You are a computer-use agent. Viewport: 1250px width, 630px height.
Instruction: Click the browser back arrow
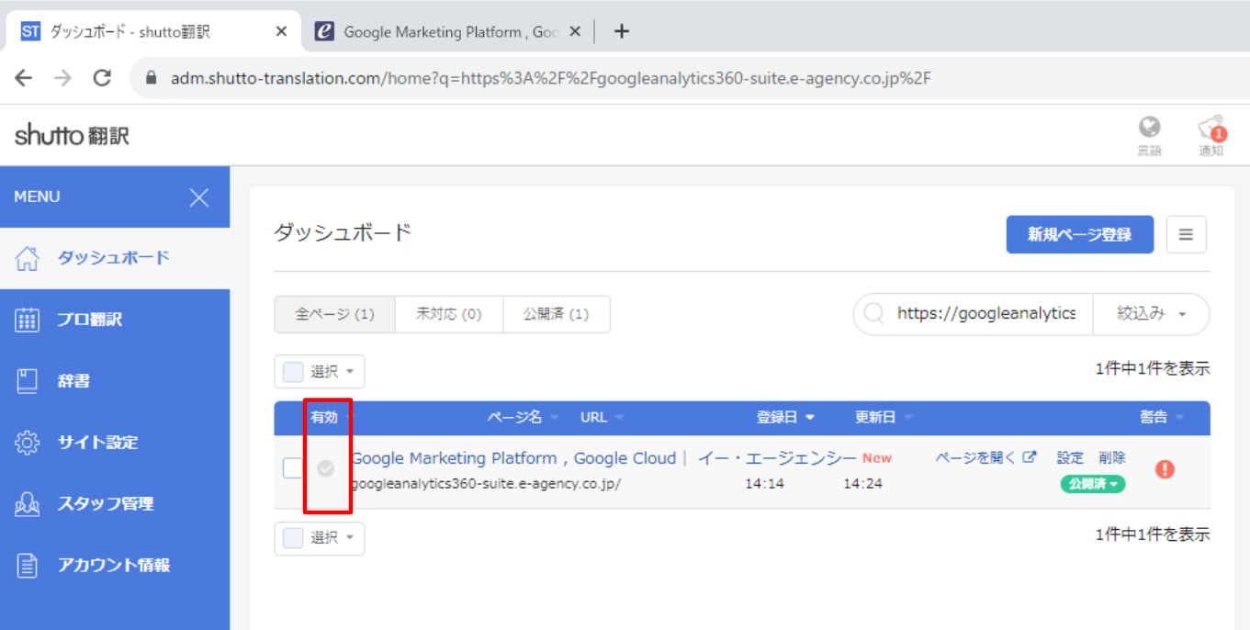(x=24, y=78)
